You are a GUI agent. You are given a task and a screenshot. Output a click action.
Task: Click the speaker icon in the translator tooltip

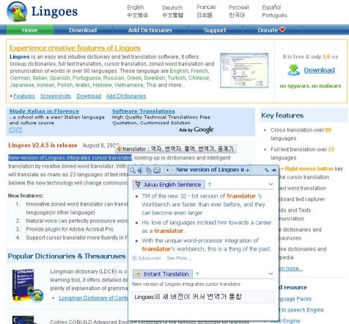[x=119, y=148]
